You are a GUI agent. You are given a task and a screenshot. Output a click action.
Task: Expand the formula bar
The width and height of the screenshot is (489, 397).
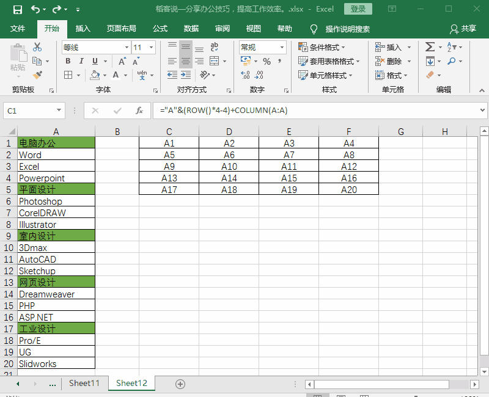click(x=482, y=110)
